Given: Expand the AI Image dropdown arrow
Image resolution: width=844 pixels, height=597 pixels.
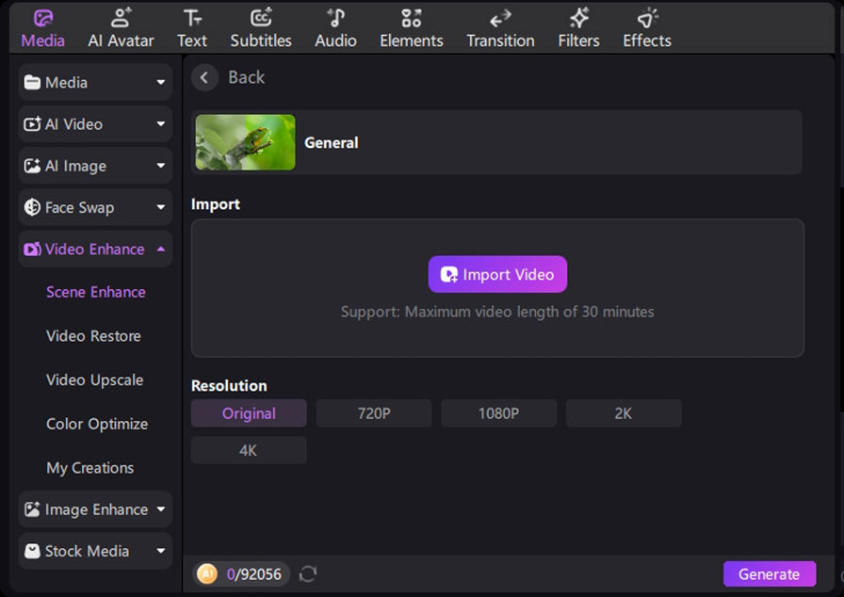Looking at the screenshot, I should 160,166.
